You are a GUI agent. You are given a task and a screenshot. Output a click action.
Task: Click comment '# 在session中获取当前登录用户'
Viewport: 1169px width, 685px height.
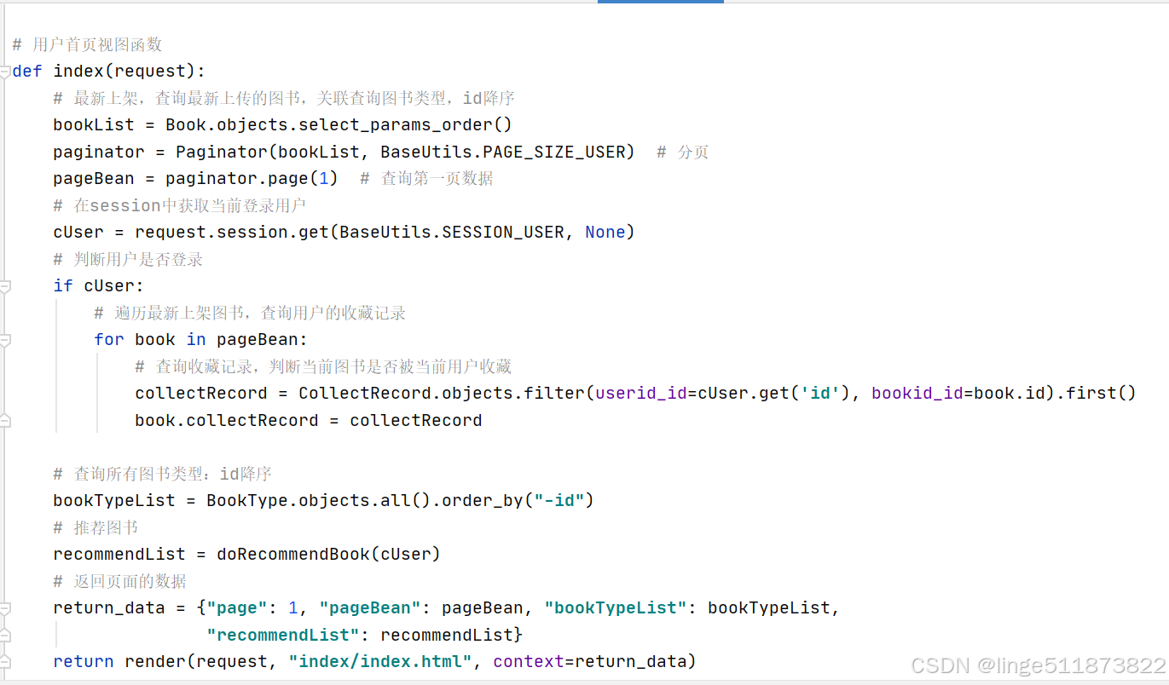(180, 205)
